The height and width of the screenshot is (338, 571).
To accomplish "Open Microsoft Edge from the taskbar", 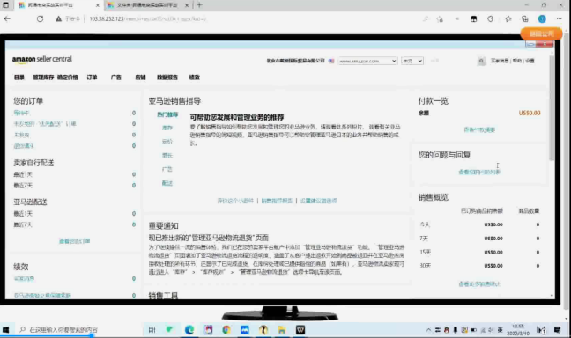I will [x=189, y=330].
